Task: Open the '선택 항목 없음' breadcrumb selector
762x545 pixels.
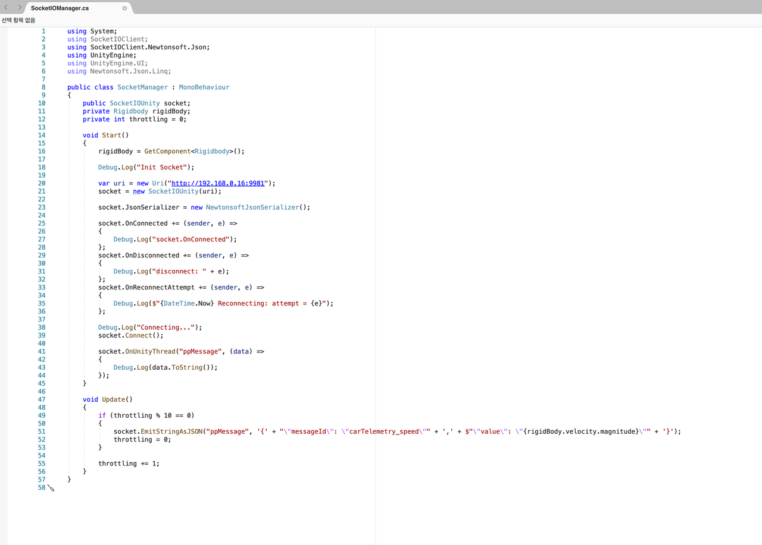Action: coord(18,20)
